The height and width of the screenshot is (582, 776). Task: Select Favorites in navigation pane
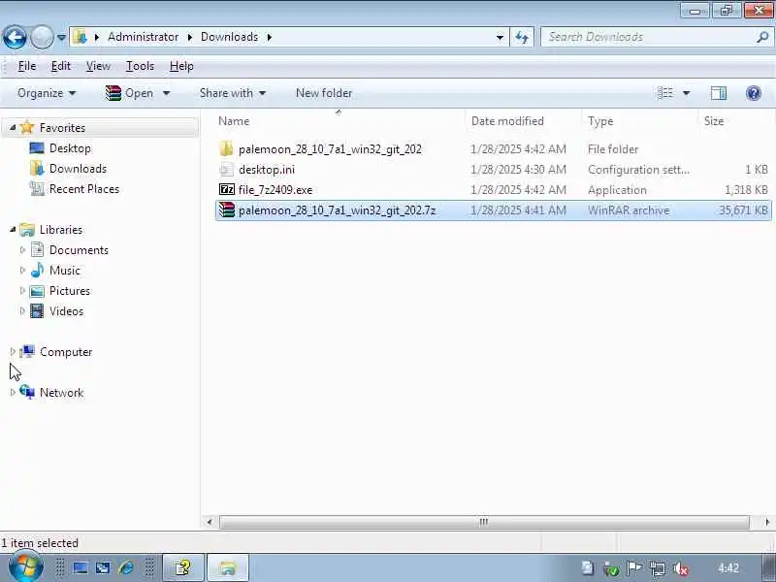[62, 128]
